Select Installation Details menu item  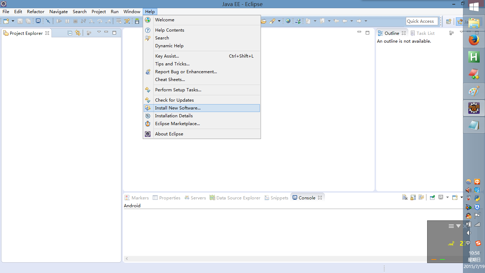pos(202,116)
